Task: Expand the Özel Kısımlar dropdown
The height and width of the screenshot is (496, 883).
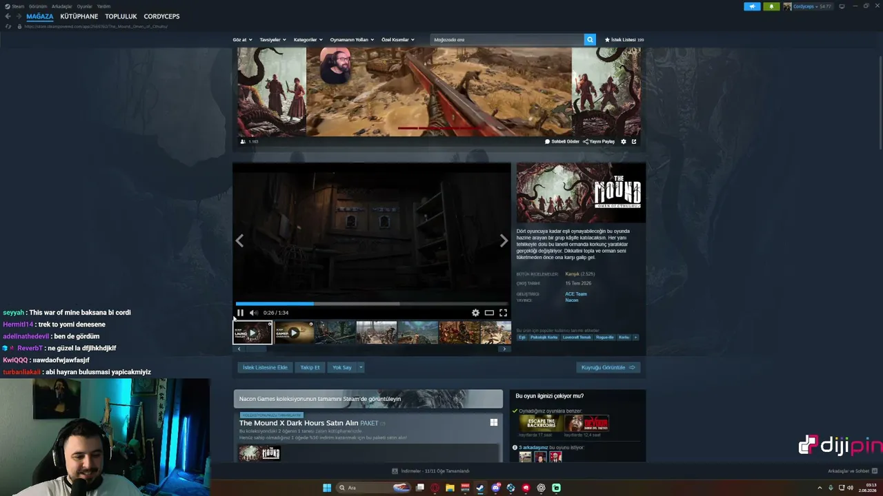Action: click(x=398, y=40)
